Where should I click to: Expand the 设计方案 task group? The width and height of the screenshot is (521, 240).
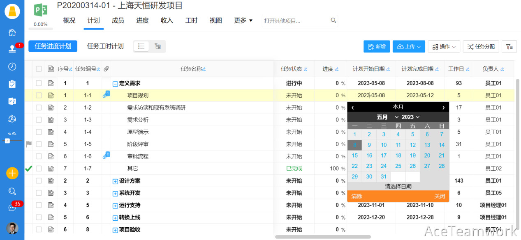click(x=115, y=181)
